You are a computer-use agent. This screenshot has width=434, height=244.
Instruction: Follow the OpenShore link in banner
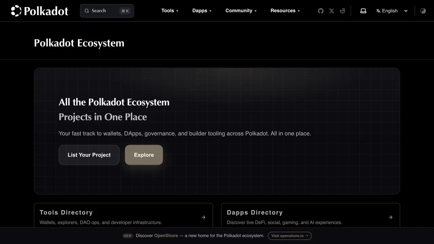coord(166,236)
